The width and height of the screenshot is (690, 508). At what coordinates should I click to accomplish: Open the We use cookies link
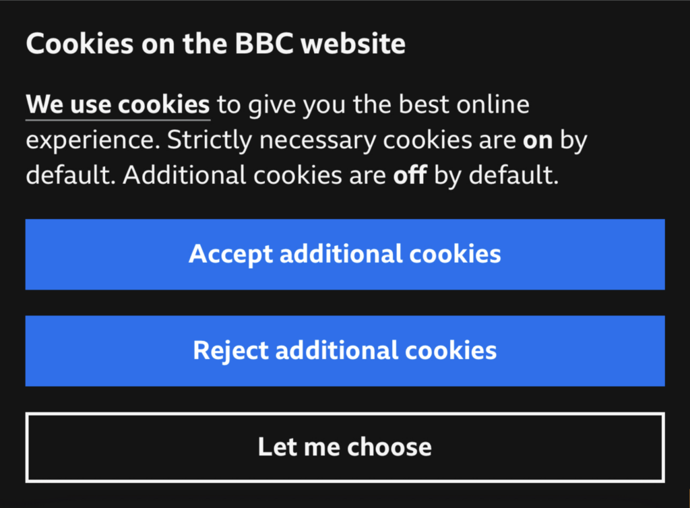[118, 105]
